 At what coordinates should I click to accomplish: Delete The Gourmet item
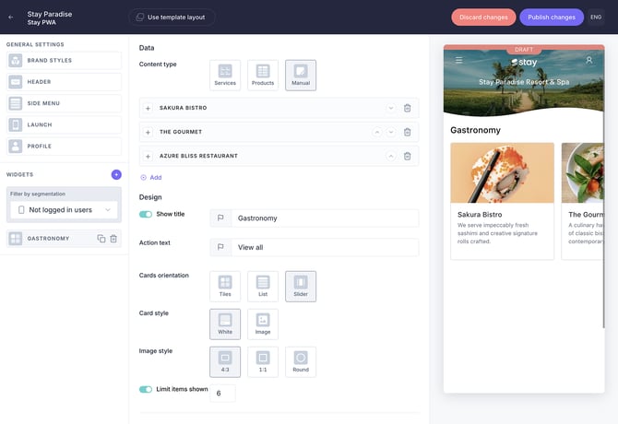[x=407, y=133]
